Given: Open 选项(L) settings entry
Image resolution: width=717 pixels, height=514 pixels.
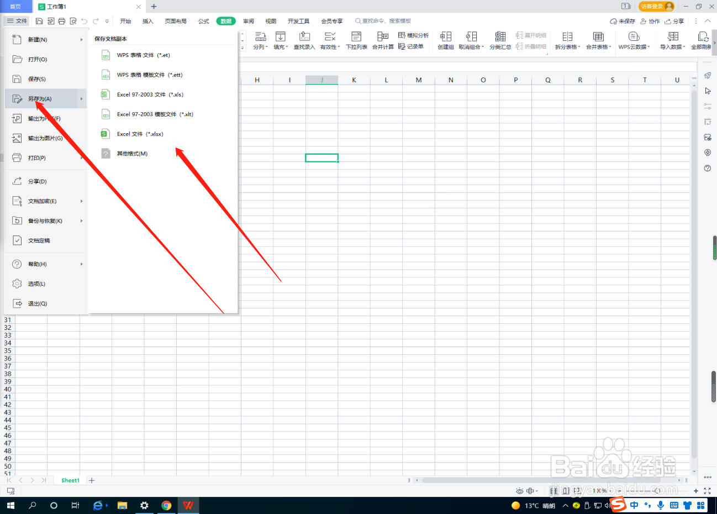Looking at the screenshot, I should coord(46,284).
